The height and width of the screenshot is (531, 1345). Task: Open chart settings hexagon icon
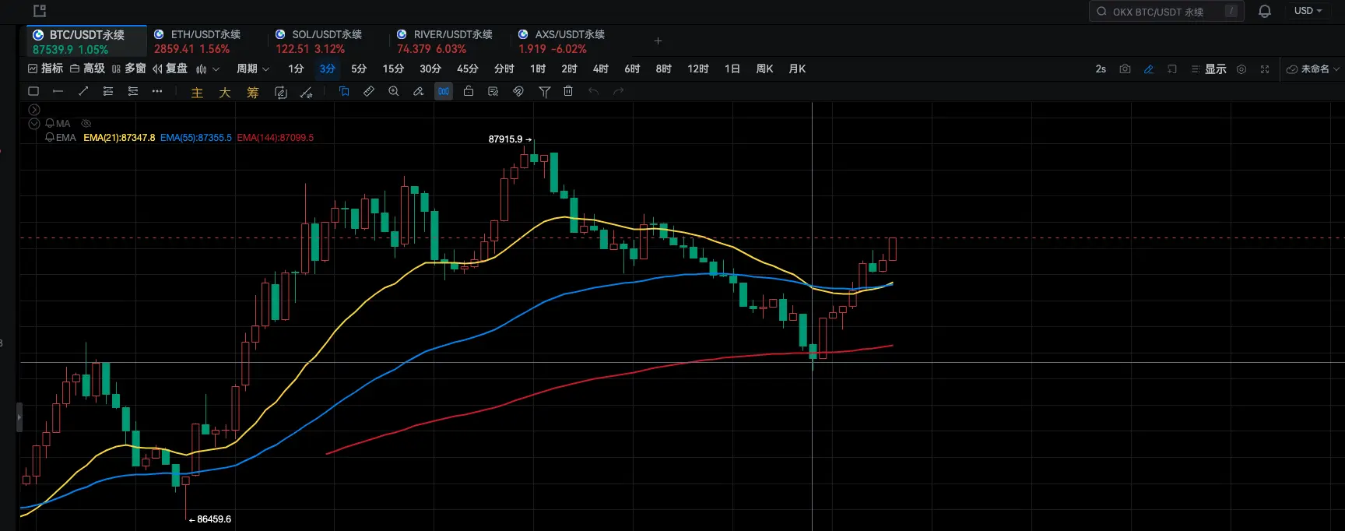[1241, 69]
